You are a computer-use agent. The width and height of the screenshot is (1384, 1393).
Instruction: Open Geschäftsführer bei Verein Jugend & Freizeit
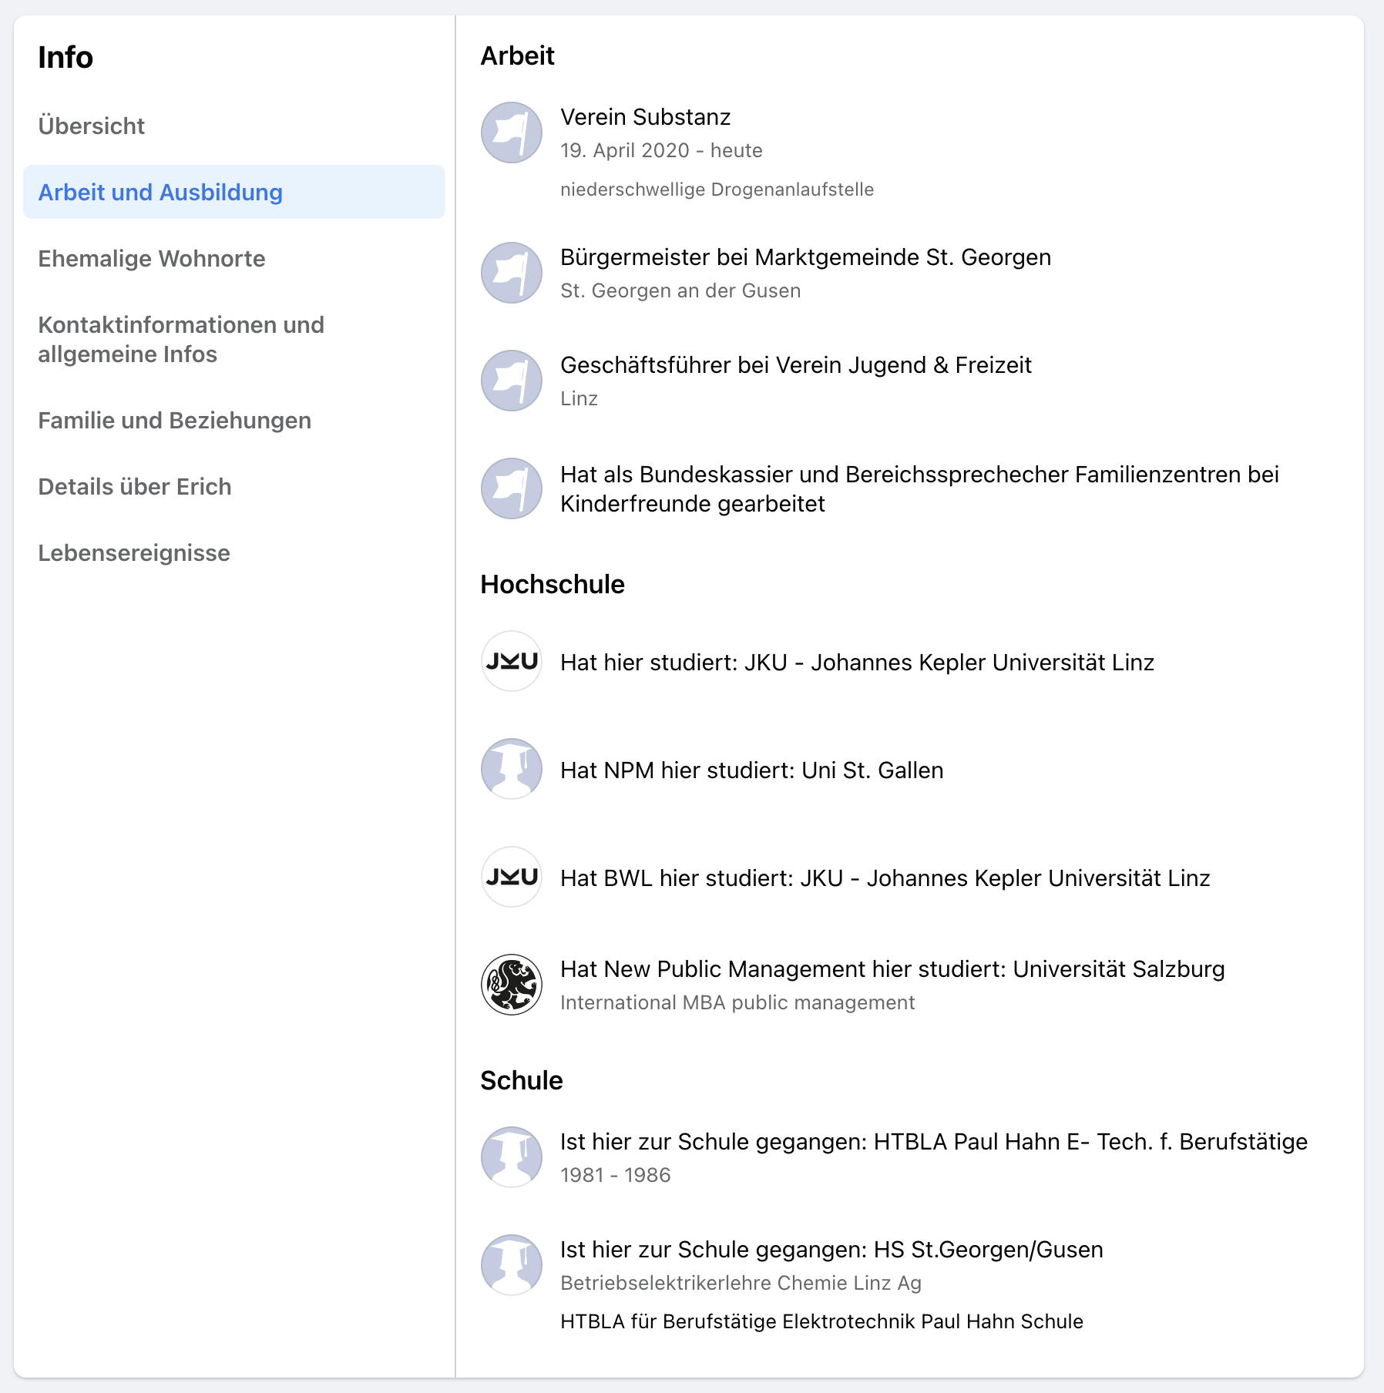tap(795, 365)
